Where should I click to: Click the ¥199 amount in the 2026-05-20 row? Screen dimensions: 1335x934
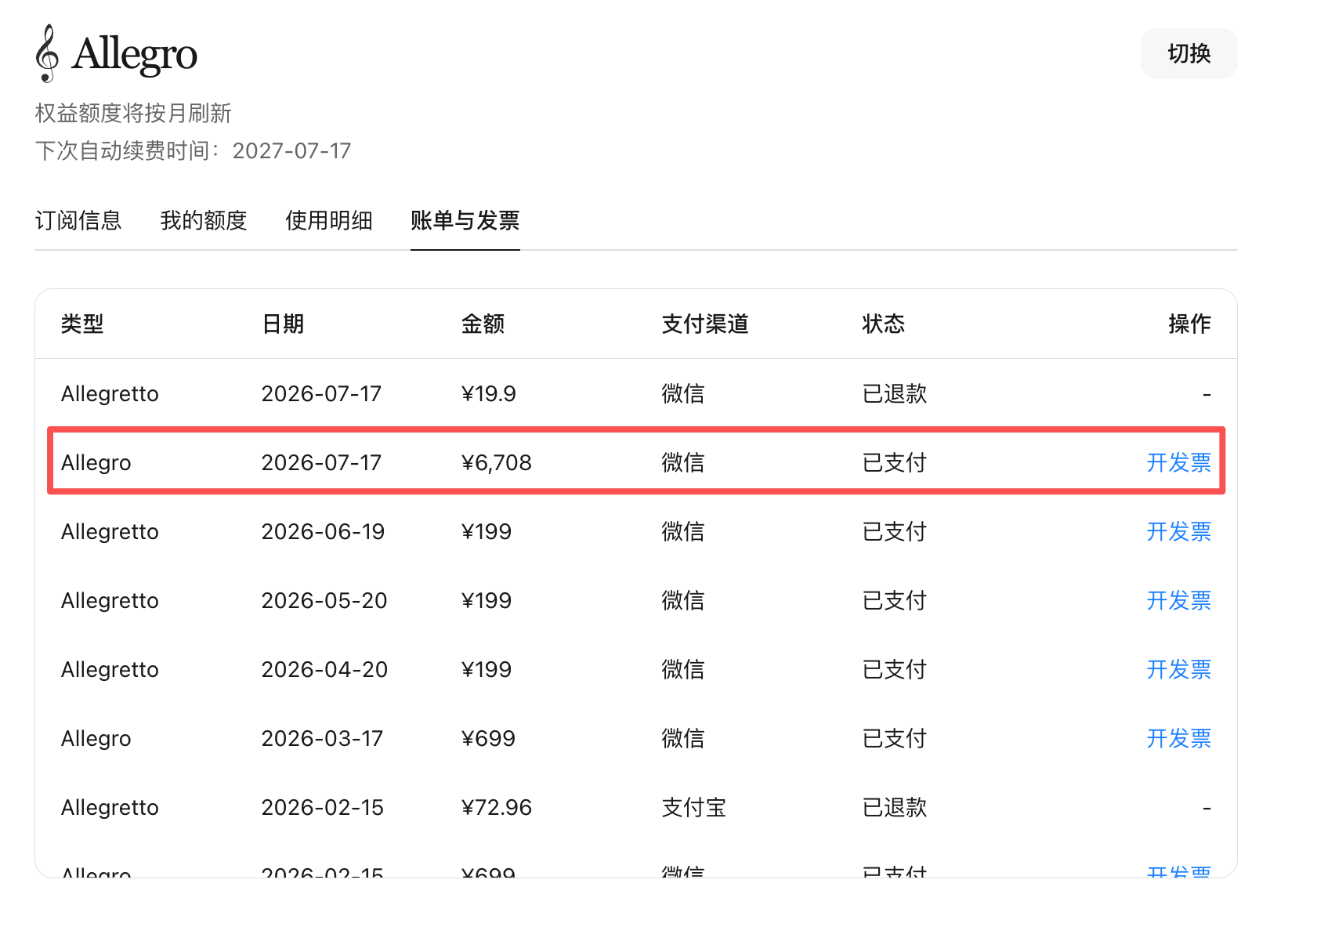click(x=487, y=600)
